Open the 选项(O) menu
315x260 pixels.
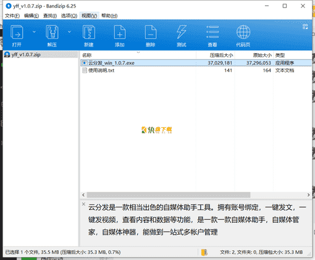tap(69, 16)
